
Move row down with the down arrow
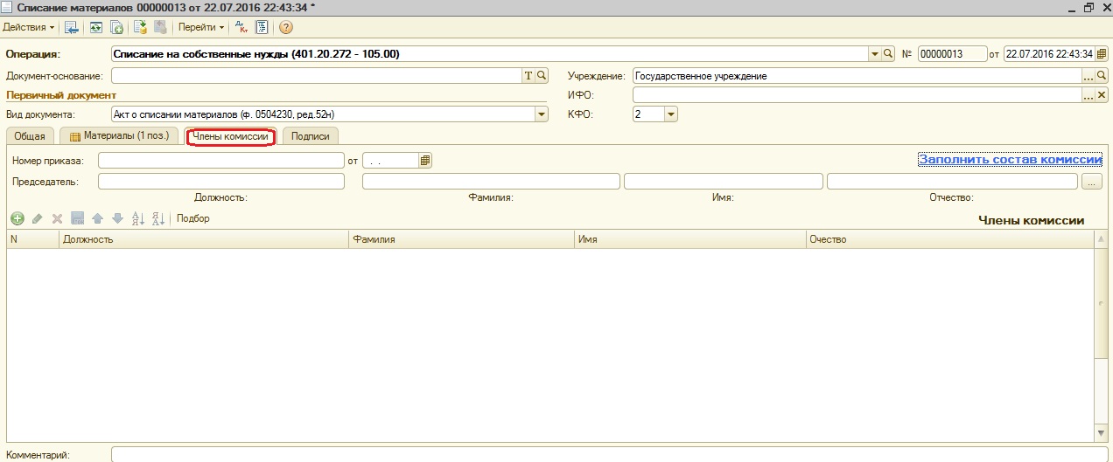117,218
